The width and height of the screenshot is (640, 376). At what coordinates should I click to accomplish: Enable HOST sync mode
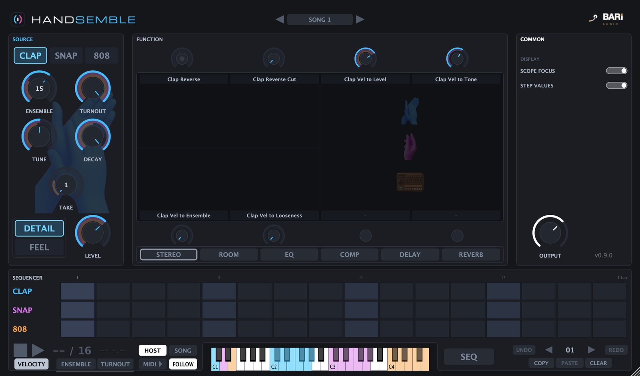tap(152, 350)
